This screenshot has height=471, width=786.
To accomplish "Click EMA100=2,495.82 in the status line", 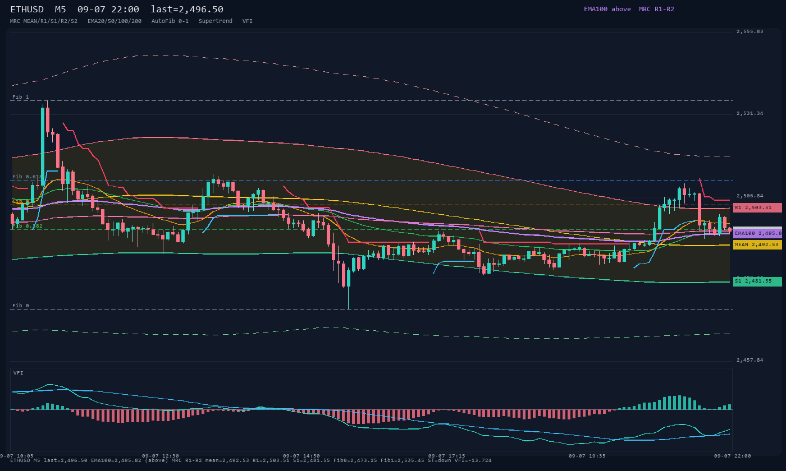I will click(116, 460).
